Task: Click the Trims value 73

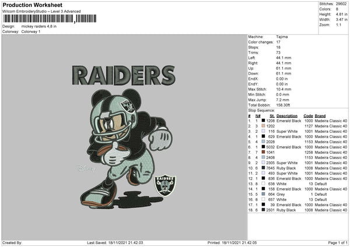Action: 278,52
